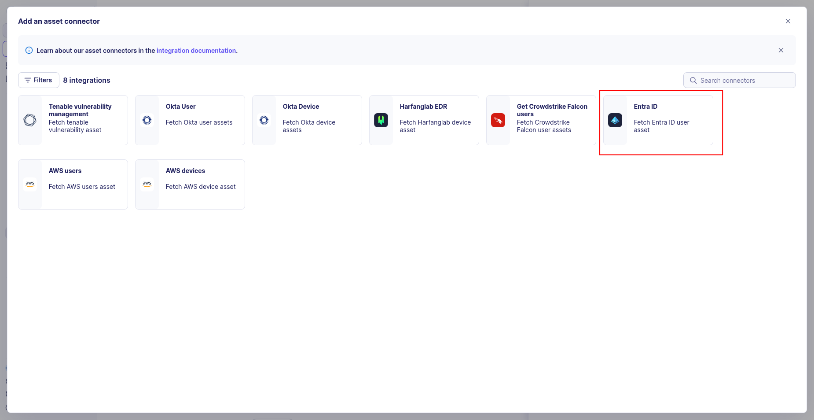The width and height of the screenshot is (814, 420).
Task: Select the Okta User connector card
Action: (190, 119)
